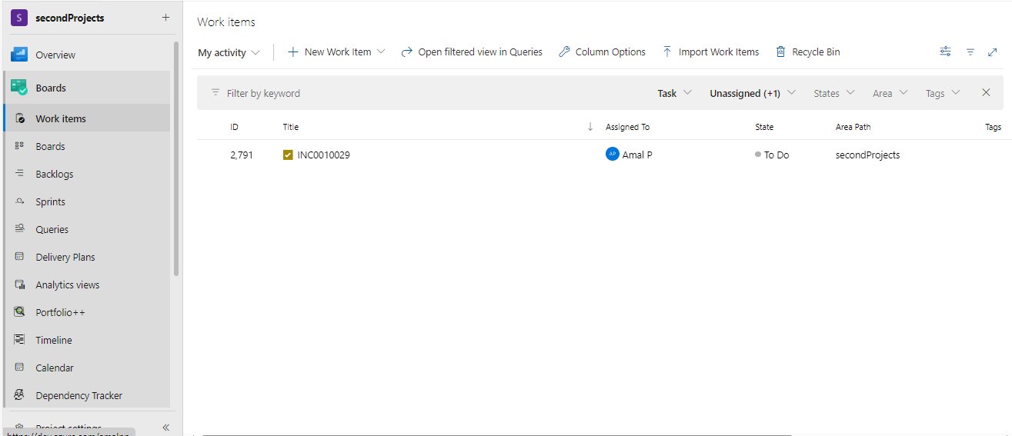Open the My activity view dropdown
Viewport: 1012px width, 436px height.
(229, 53)
